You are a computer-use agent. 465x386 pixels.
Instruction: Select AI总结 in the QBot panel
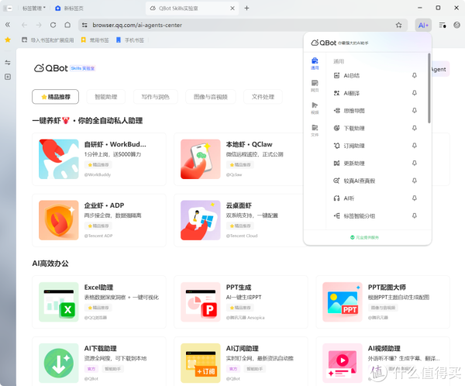(x=351, y=75)
